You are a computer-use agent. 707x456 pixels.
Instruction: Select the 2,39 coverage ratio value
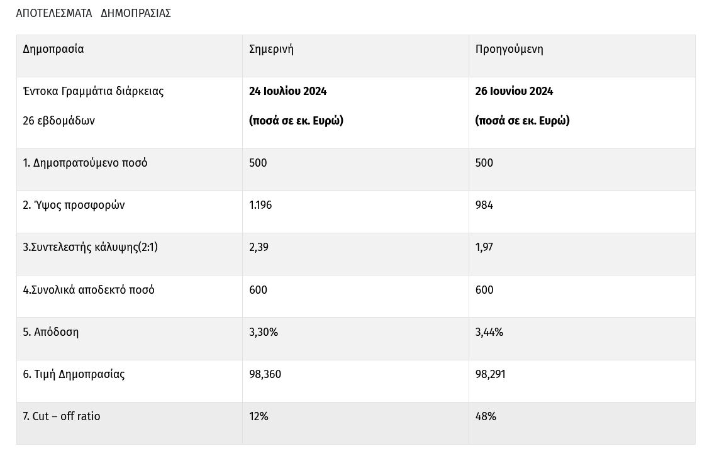pyautogui.click(x=259, y=247)
